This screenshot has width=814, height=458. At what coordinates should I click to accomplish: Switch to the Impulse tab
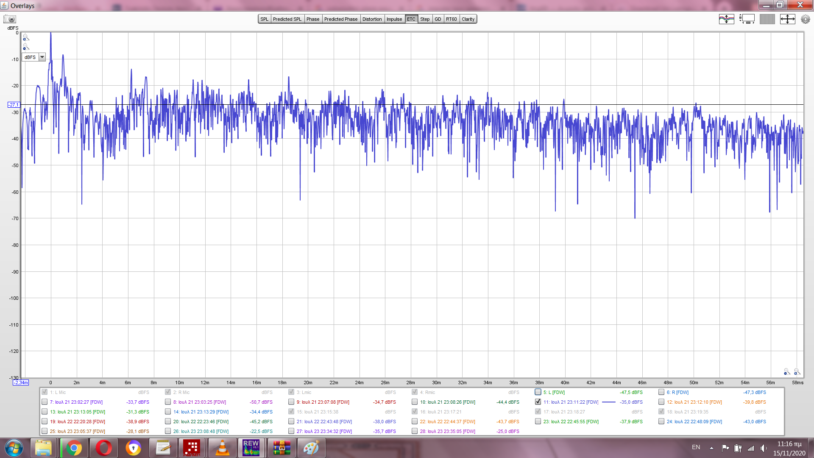[394, 19]
